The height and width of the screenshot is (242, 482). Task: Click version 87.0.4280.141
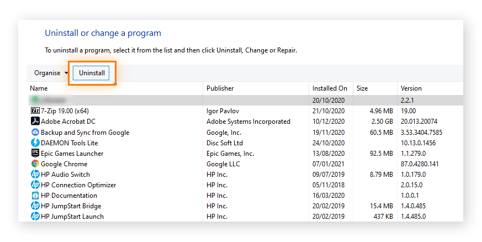(x=420, y=164)
